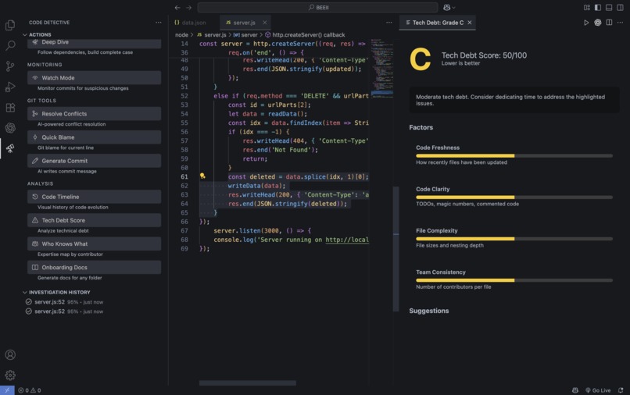630x395 pixels.
Task: Start Watch Mode monitoring
Action: click(x=94, y=78)
